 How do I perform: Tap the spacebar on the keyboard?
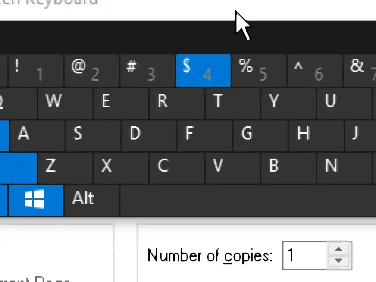pyautogui.click(x=248, y=200)
